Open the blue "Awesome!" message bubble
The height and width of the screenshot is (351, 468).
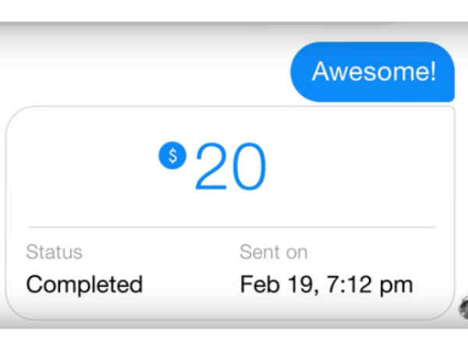click(x=373, y=72)
